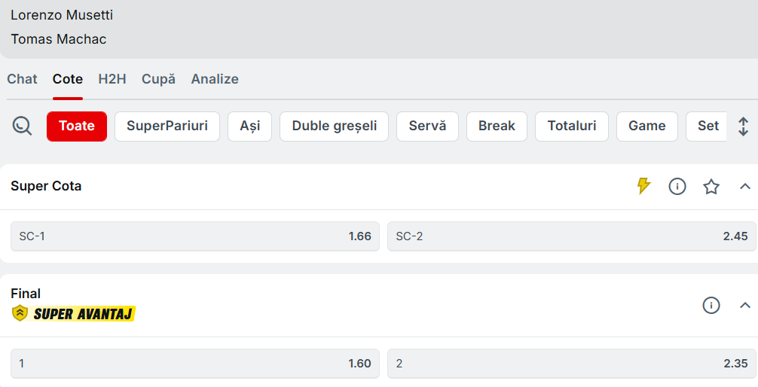Select the SC-1 odds 1.66
This screenshot has height=387, width=758.
tap(195, 236)
